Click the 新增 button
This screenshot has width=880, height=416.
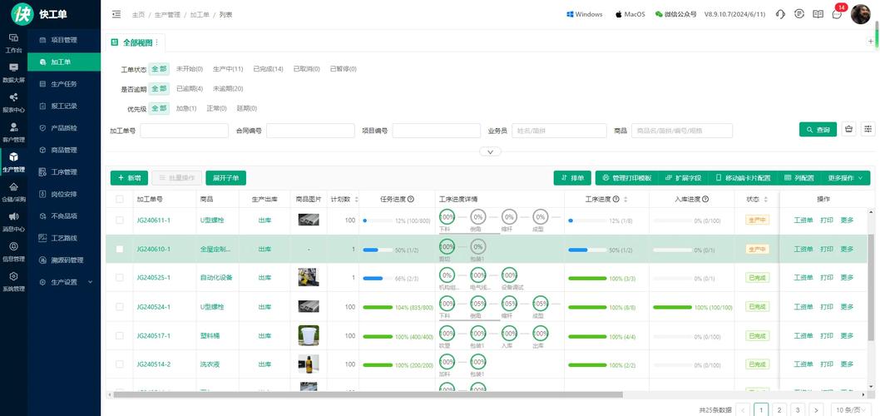[x=129, y=178]
